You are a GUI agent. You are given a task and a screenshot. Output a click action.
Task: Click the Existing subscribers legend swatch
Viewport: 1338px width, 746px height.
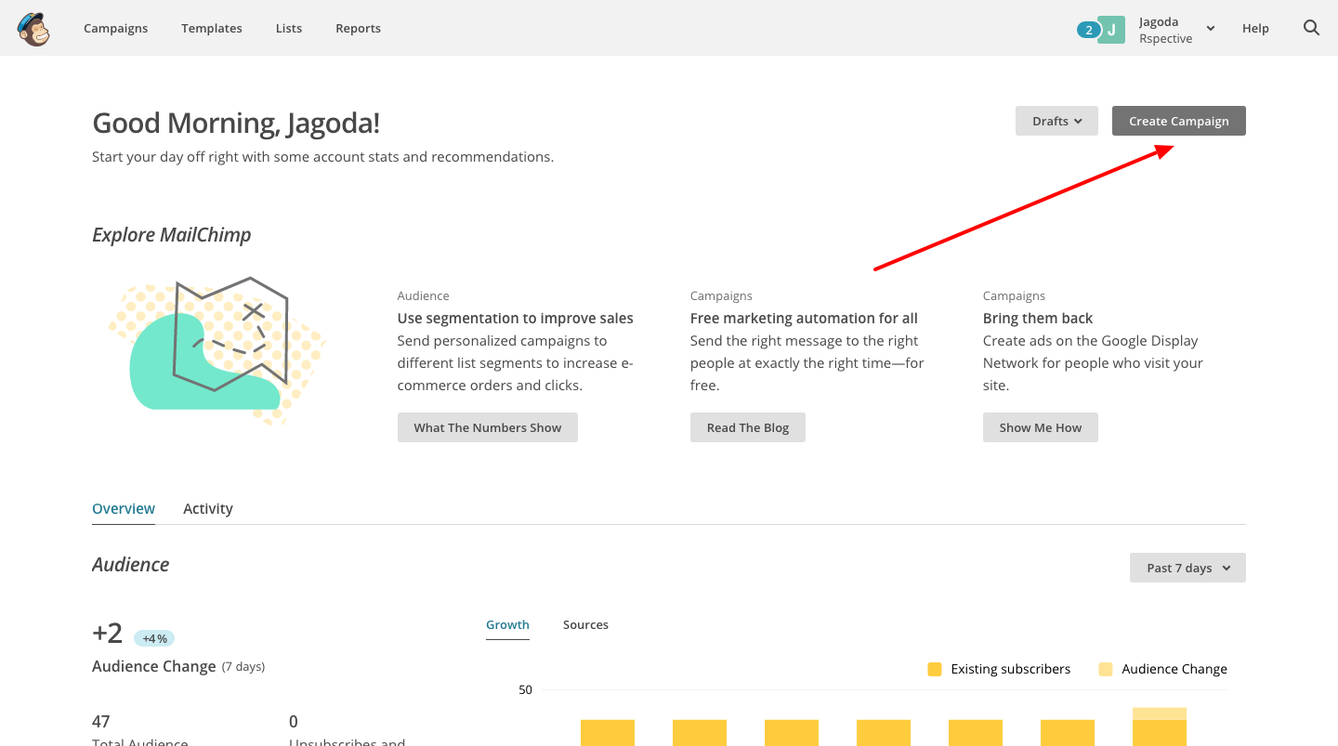pos(935,669)
